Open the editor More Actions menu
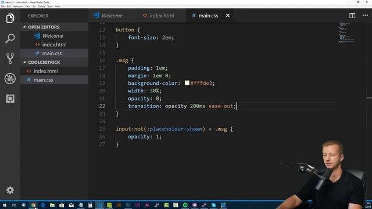This screenshot has height=209, width=372. click(366, 16)
